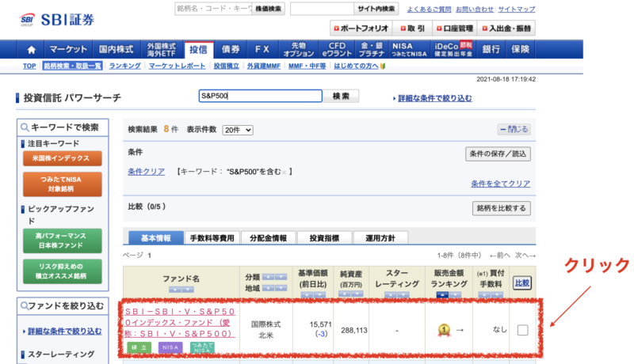Viewport: 634px width, 364px height.
Task: Click 銘柄を比較する button
Action: 502,208
